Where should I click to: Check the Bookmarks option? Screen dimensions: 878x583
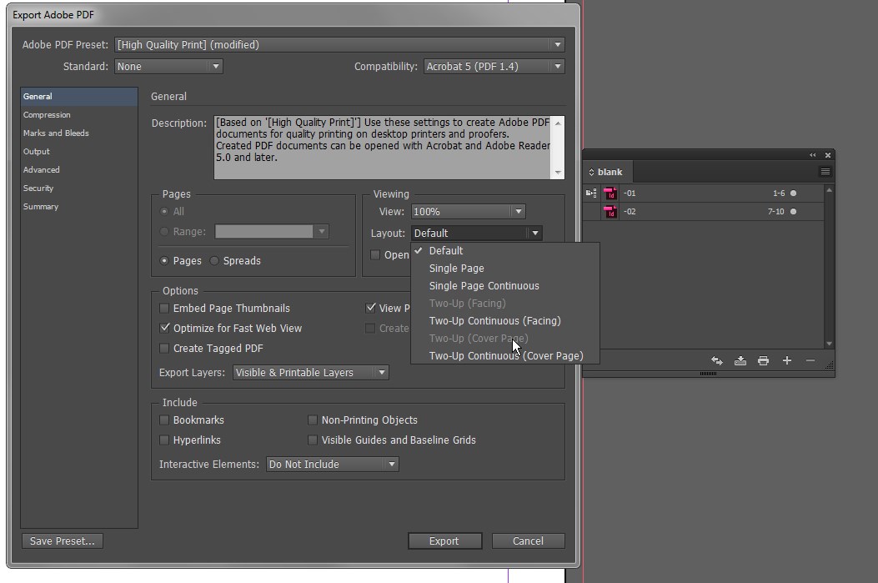coord(164,420)
